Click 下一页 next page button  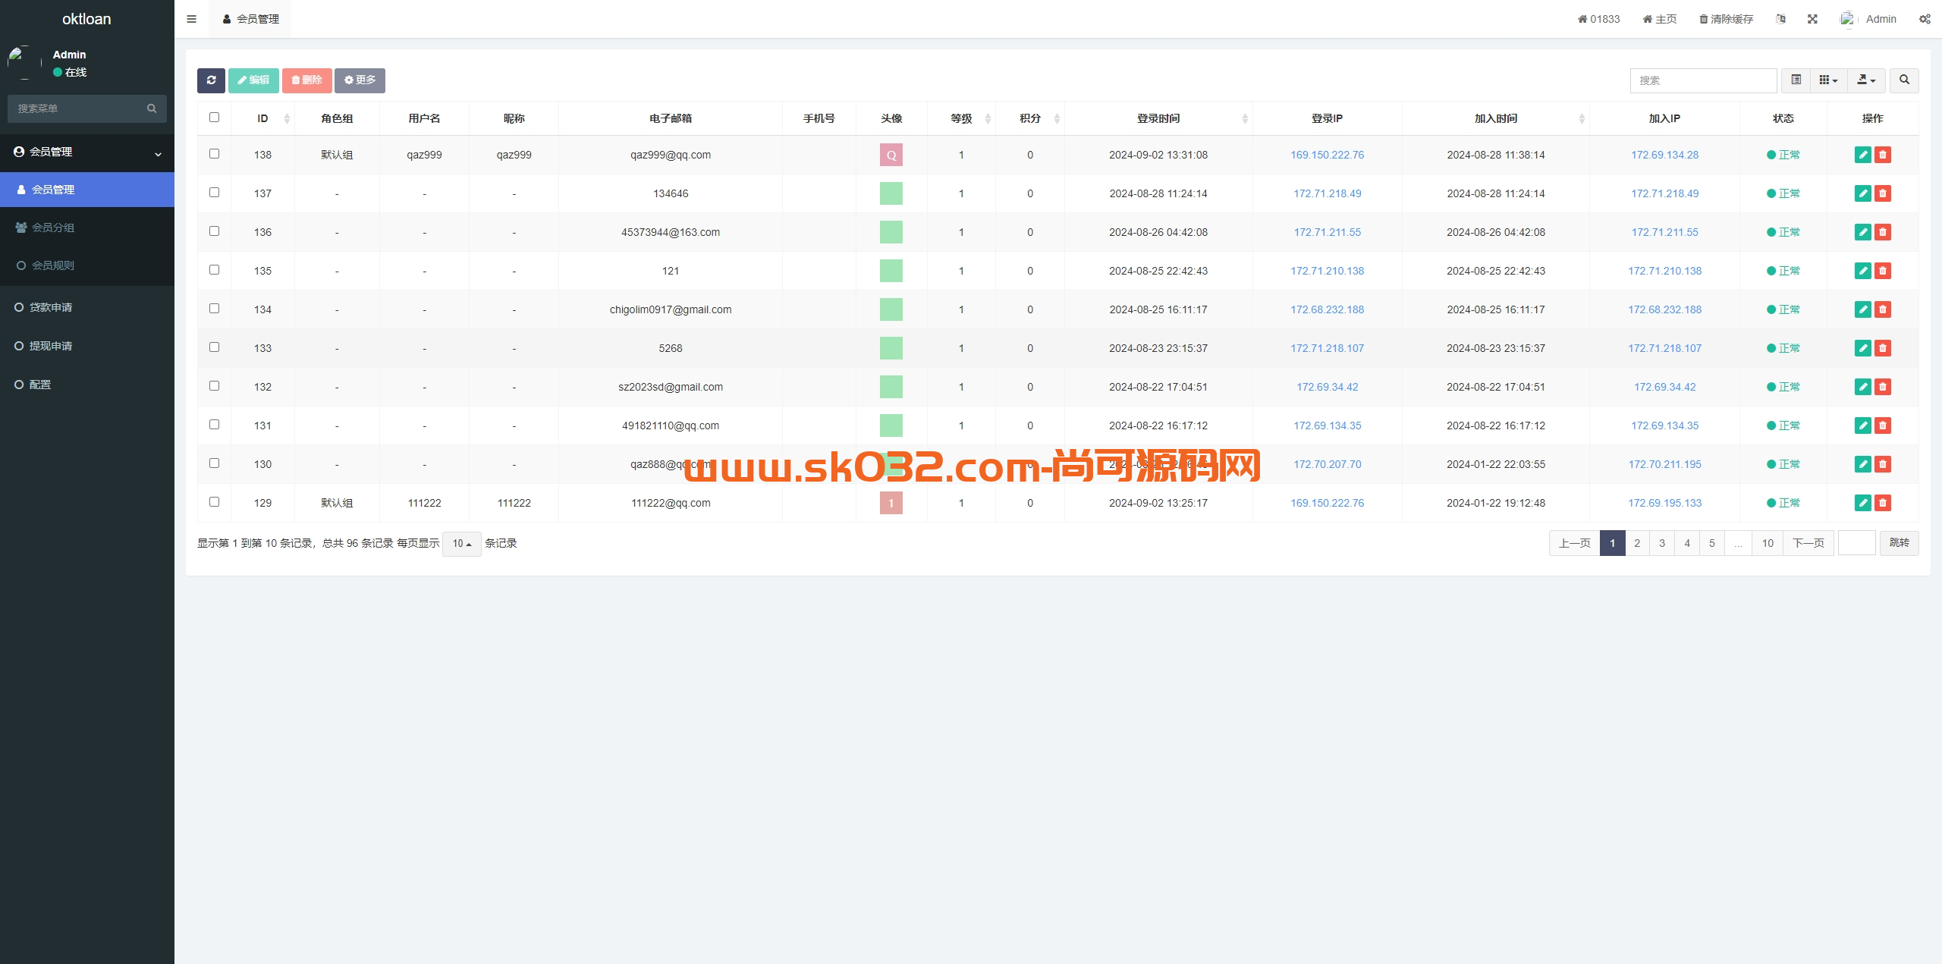pos(1808,543)
